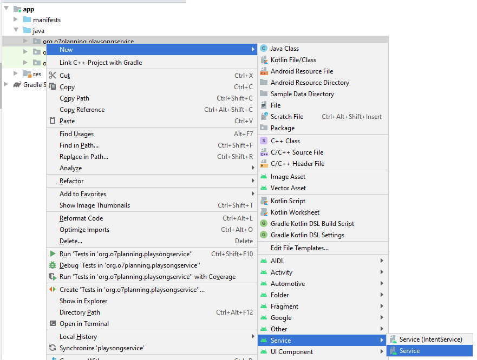Click the Create Tests icon
The width and height of the screenshot is (477, 360).
53,289
